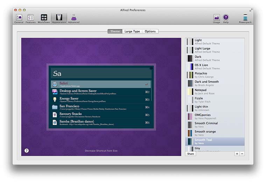The width and height of the screenshot is (266, 182).
Task: Open the Workflows pane
Action: tap(44, 19)
